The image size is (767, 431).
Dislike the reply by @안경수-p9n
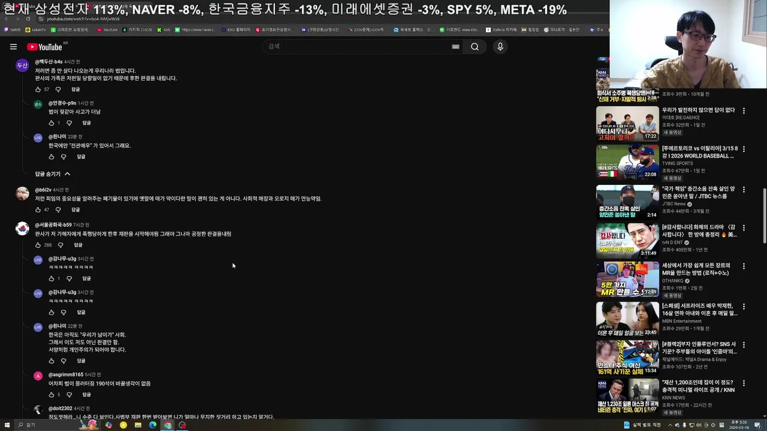point(69,123)
